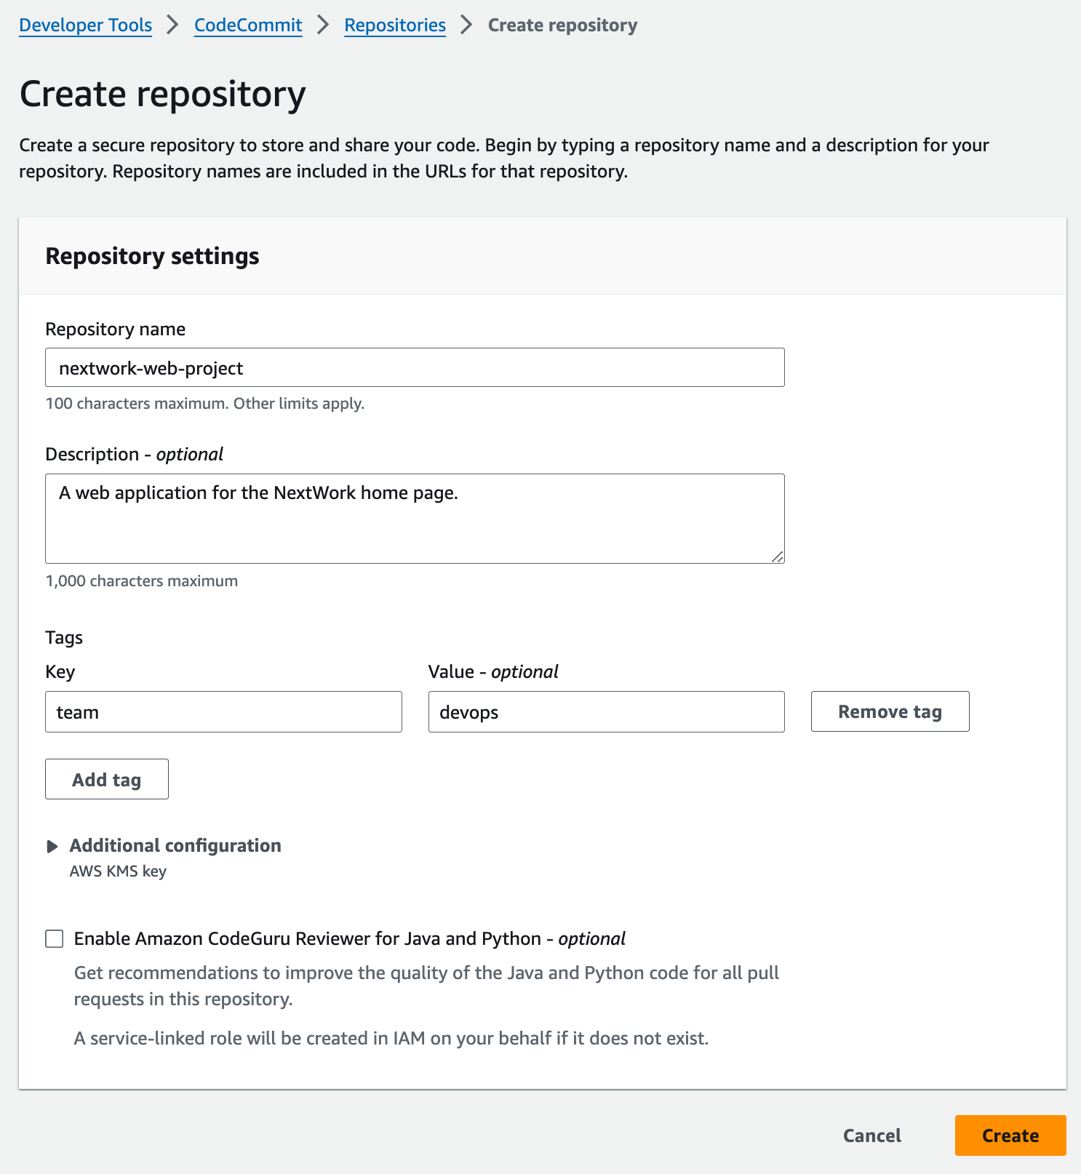Viewport: 1081px width, 1174px height.
Task: Cancel the repository creation
Action: click(x=871, y=1135)
